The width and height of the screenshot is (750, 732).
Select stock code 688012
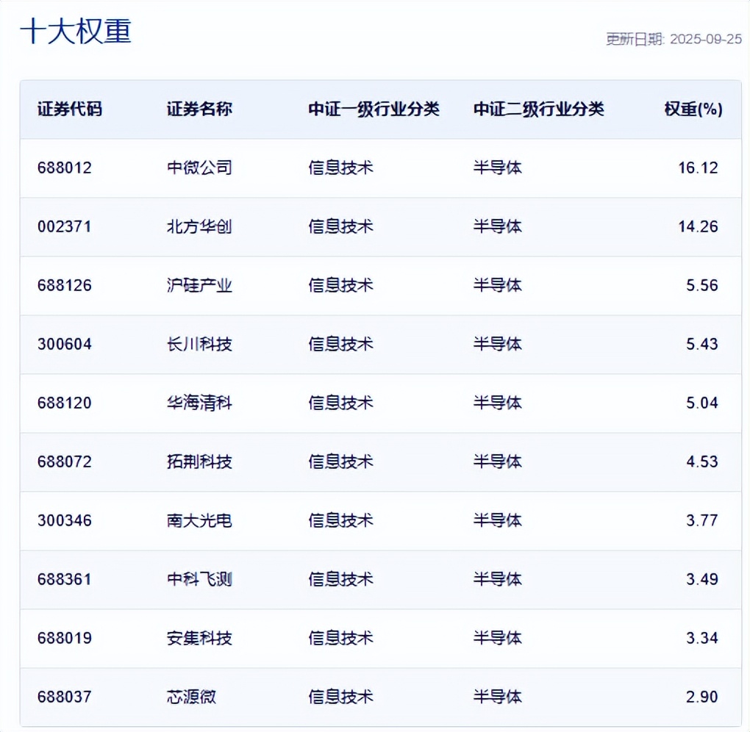tap(65, 168)
